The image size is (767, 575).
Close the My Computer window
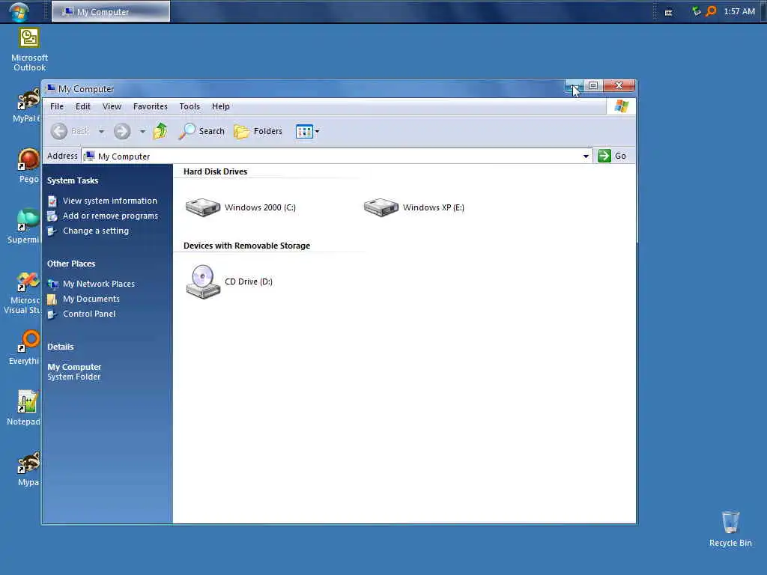coord(619,85)
